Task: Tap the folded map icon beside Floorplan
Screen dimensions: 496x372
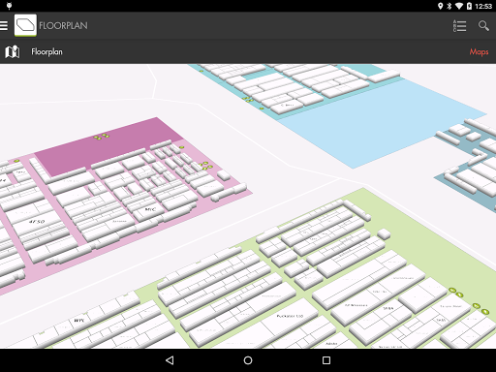Action: pyautogui.click(x=13, y=51)
